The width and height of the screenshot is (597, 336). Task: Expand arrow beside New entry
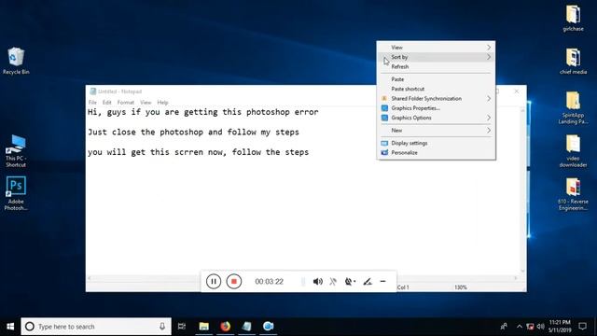click(489, 131)
